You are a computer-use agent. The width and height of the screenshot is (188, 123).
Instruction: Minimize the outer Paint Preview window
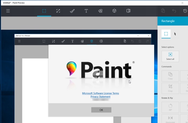[182, 3]
